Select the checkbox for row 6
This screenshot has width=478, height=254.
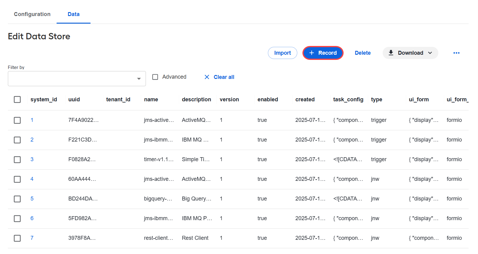coord(17,219)
